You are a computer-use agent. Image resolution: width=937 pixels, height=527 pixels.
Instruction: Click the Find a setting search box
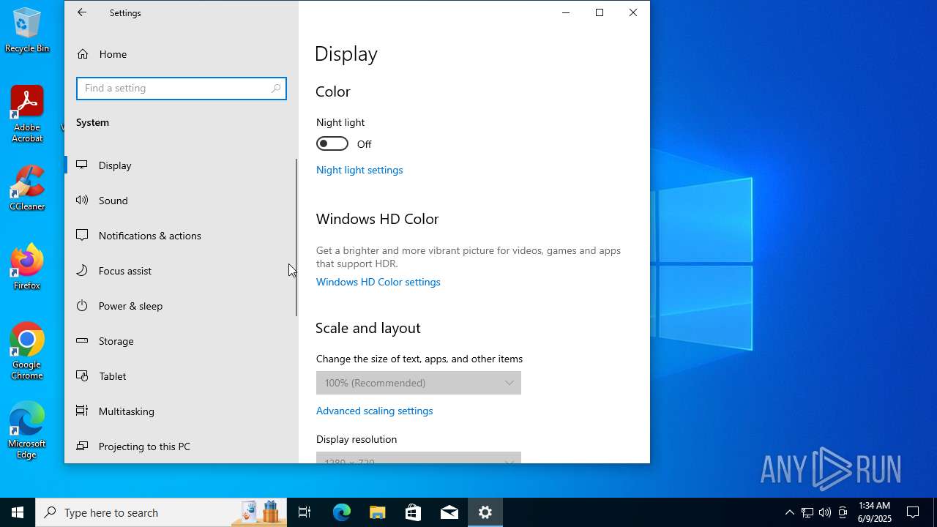pyautogui.click(x=182, y=89)
